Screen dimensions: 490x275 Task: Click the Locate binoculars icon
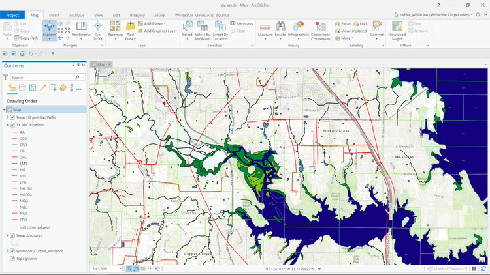pyautogui.click(x=280, y=26)
